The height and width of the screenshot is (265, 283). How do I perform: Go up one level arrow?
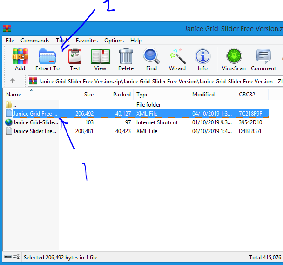point(13,81)
